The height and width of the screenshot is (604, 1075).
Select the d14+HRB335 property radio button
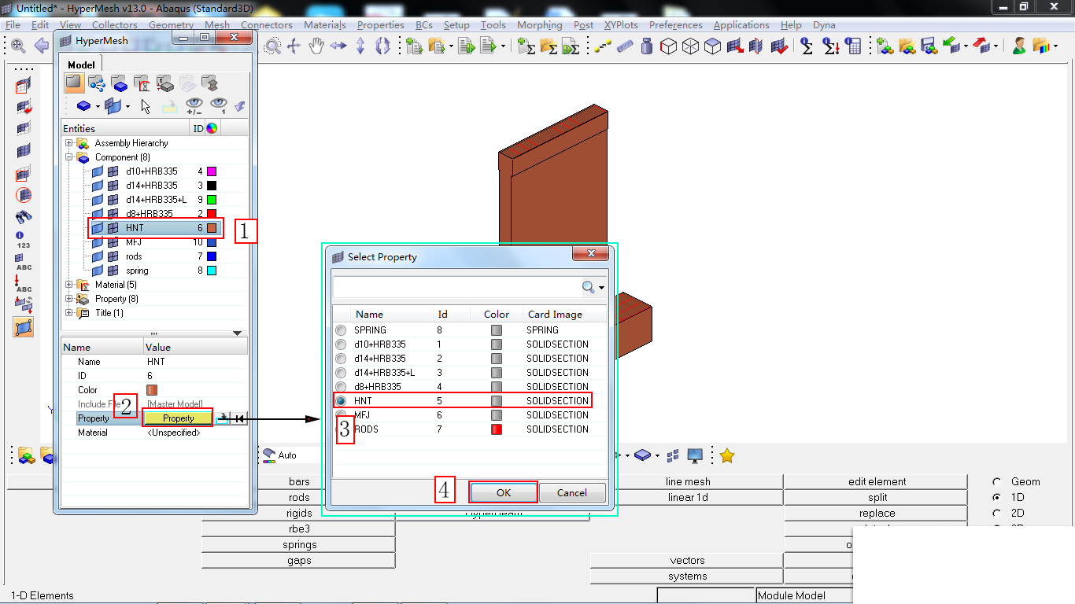pyautogui.click(x=341, y=359)
